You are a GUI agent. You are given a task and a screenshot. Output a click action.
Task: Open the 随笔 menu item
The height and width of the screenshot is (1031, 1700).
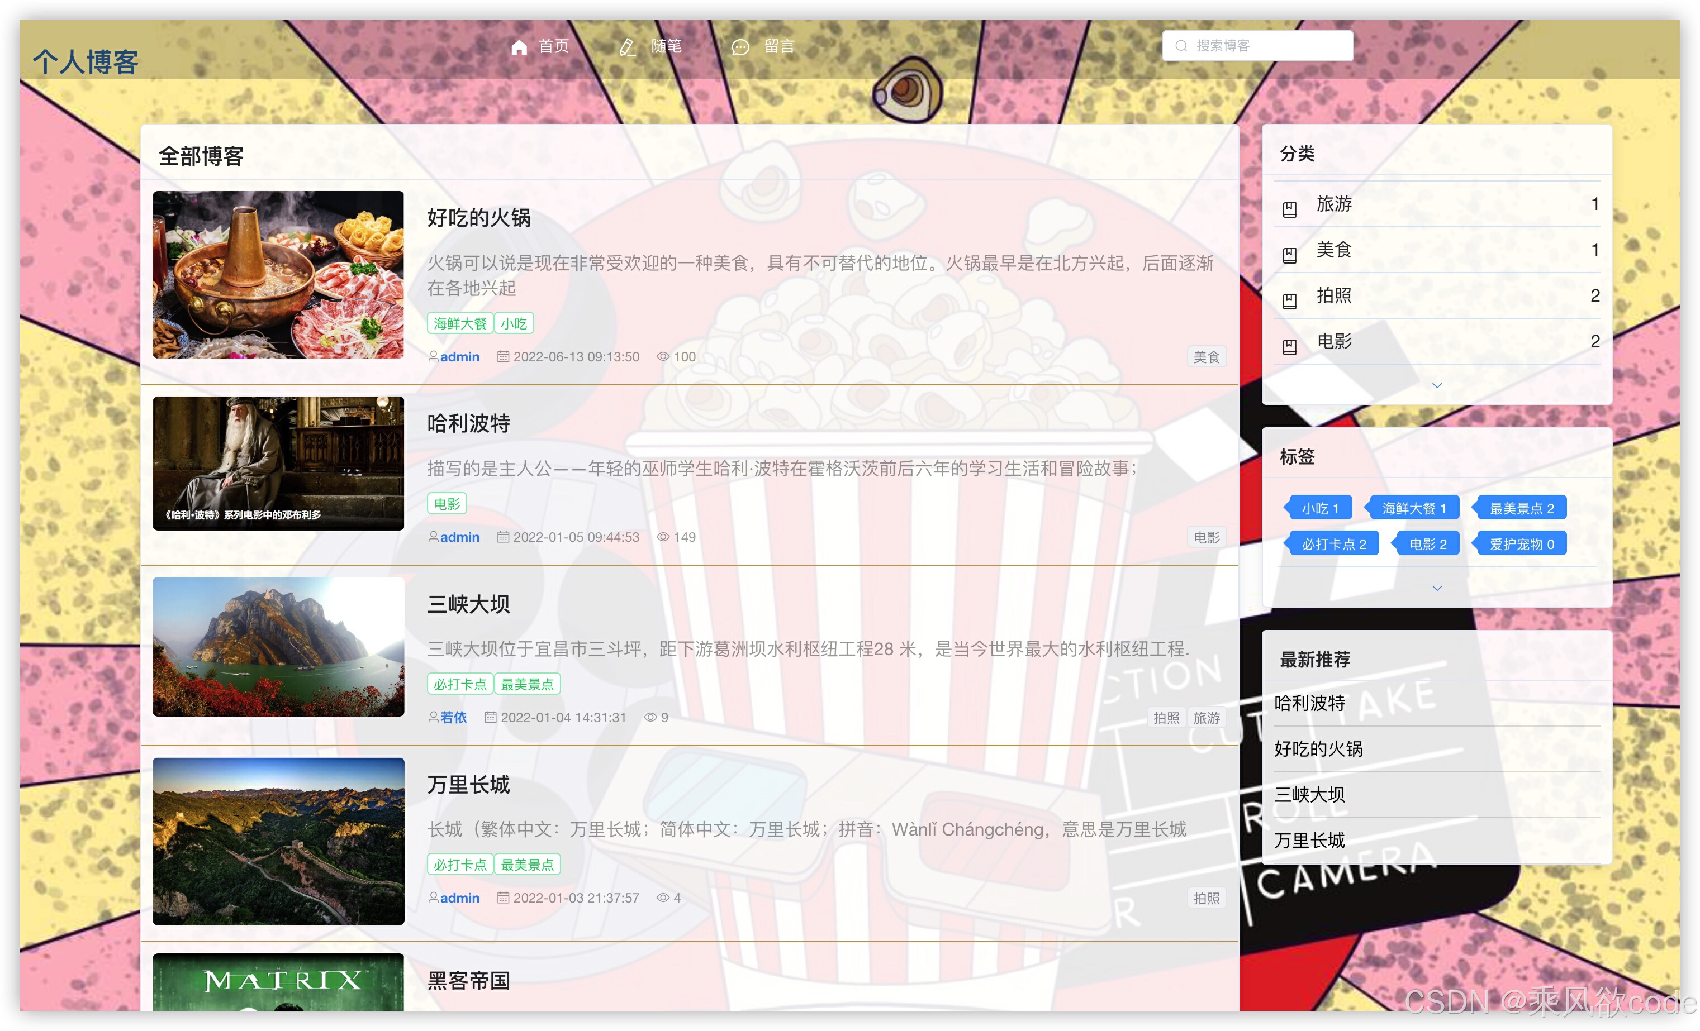coord(667,47)
